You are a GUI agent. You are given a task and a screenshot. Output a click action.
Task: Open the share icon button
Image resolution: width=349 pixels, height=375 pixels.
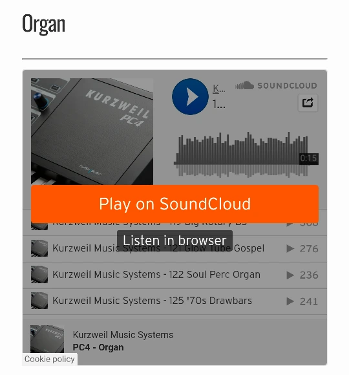pos(308,103)
